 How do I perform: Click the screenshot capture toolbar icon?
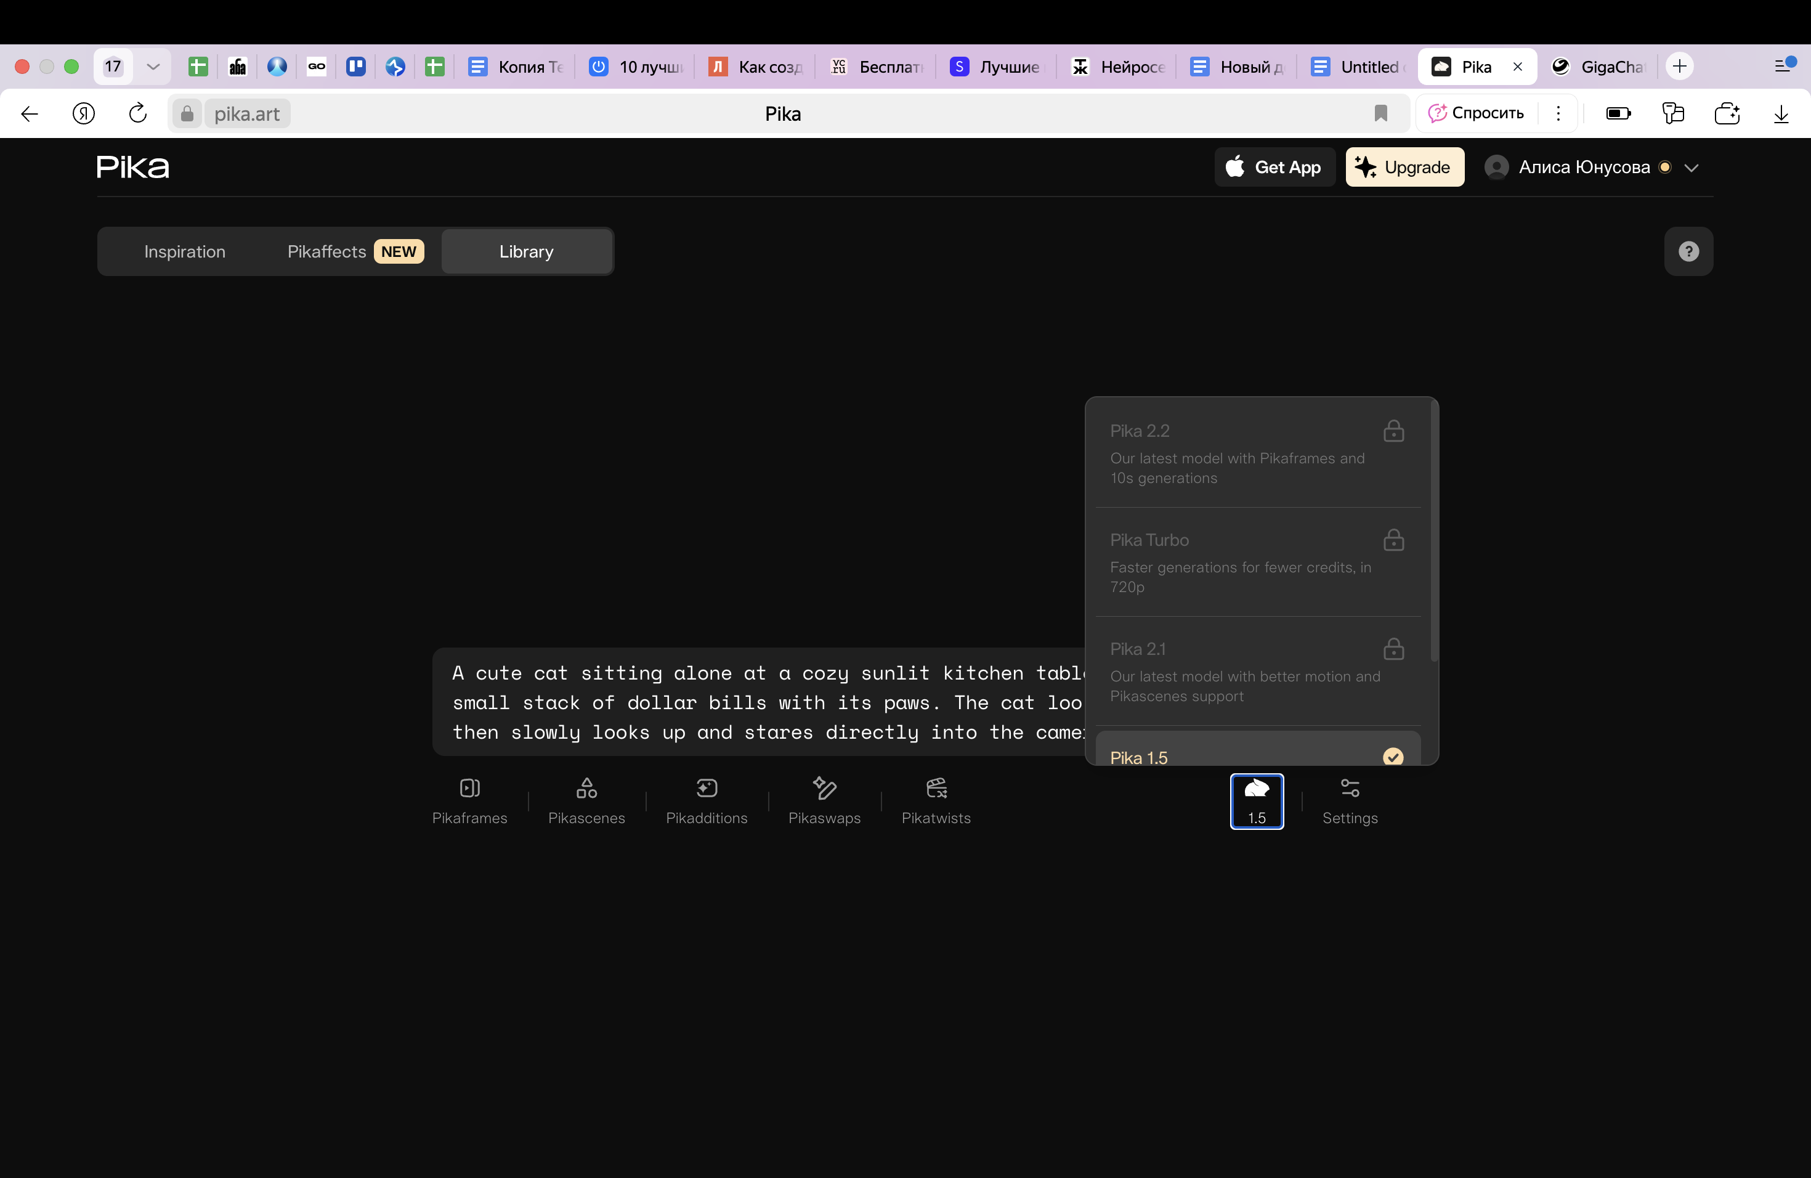(1727, 113)
